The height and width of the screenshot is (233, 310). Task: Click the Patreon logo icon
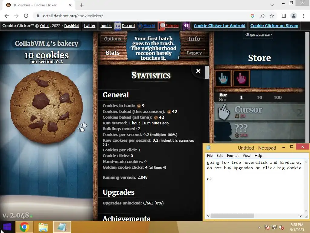click(x=162, y=26)
